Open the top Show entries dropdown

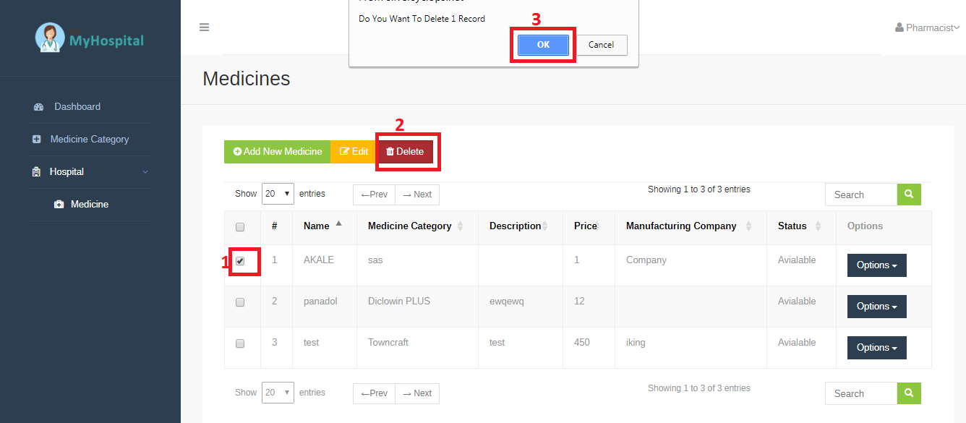point(278,194)
